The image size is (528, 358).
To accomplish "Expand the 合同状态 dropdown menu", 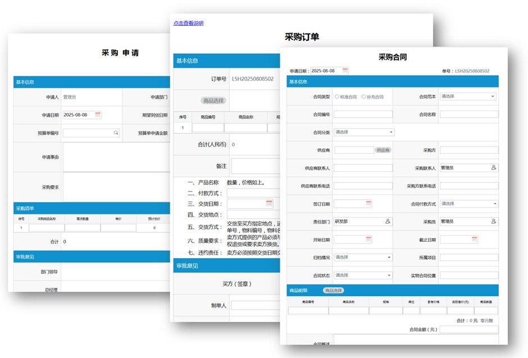I will pos(389,276).
